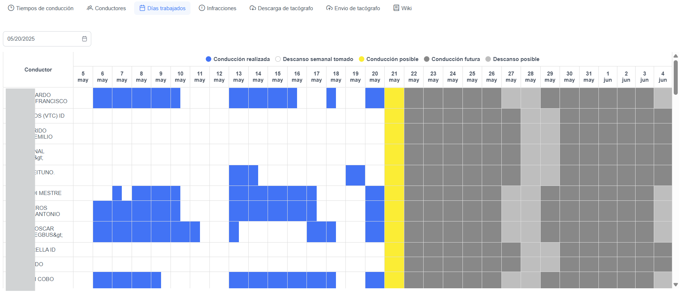
Task: Click the calendar icon on Días trabajados tab
Action: (x=142, y=8)
